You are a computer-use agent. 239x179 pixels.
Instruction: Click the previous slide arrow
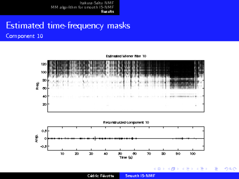[154, 169]
